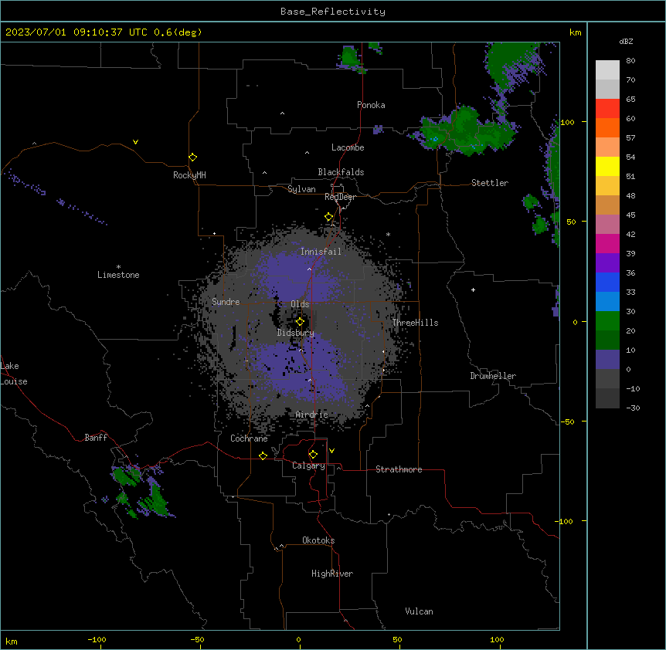The image size is (666, 650).
Task: Click the Sundre label
Action: tap(226, 302)
